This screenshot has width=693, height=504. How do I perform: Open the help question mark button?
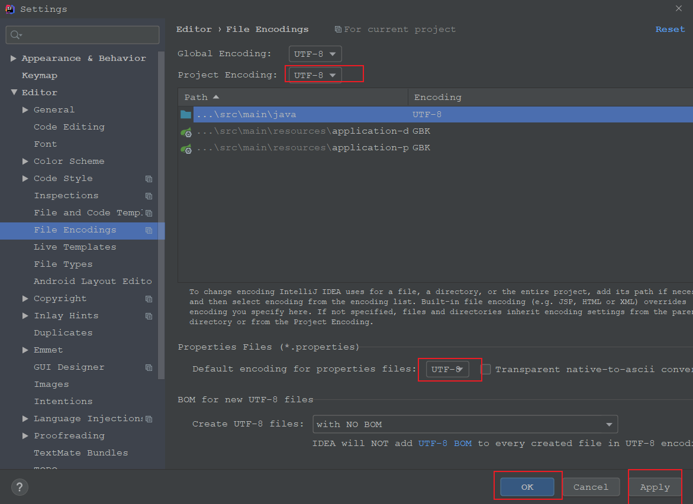[x=20, y=487]
